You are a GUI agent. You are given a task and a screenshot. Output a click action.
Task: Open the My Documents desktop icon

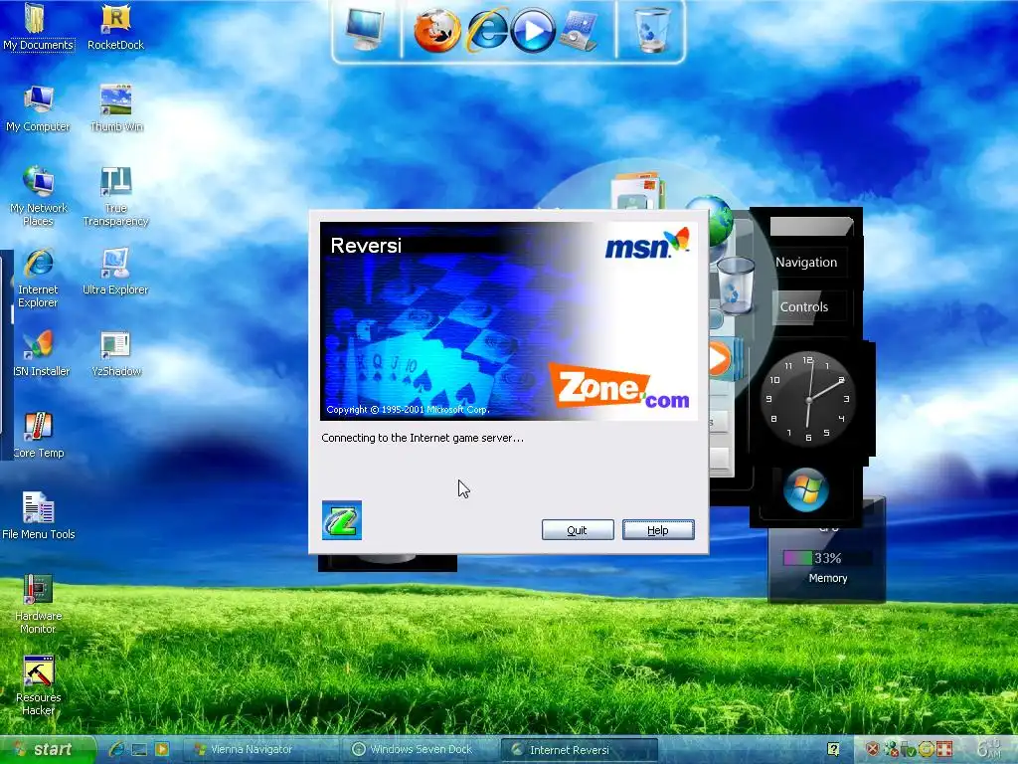(x=38, y=26)
